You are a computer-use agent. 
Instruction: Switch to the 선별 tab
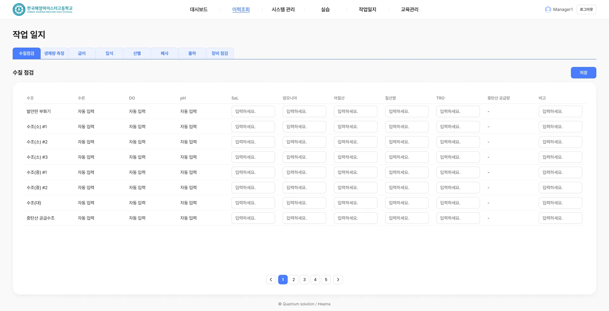[x=137, y=53]
